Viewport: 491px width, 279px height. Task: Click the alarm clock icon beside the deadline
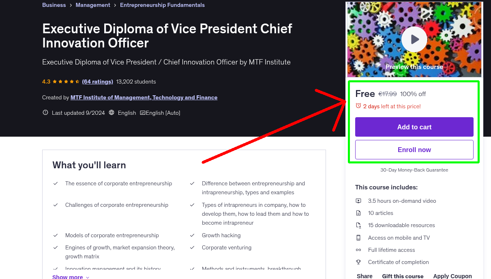point(358,105)
